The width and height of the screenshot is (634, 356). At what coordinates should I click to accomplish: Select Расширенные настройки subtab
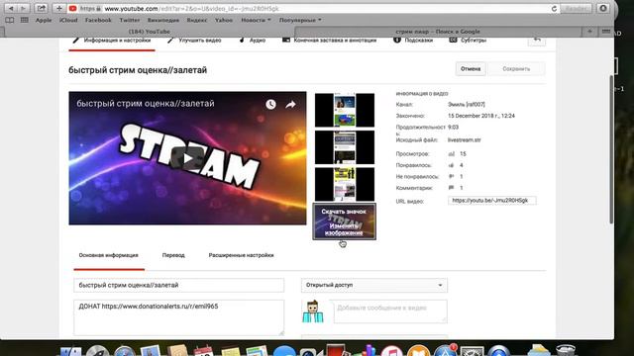coord(241,255)
